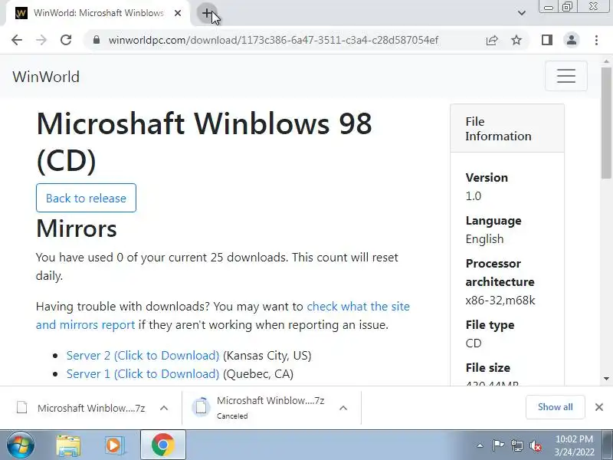The width and height of the screenshot is (613, 460).
Task: Open the Windows Start menu
Action: 20,445
